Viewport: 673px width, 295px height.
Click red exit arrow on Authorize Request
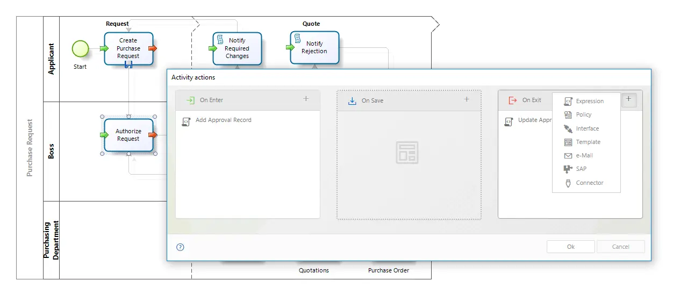(153, 135)
